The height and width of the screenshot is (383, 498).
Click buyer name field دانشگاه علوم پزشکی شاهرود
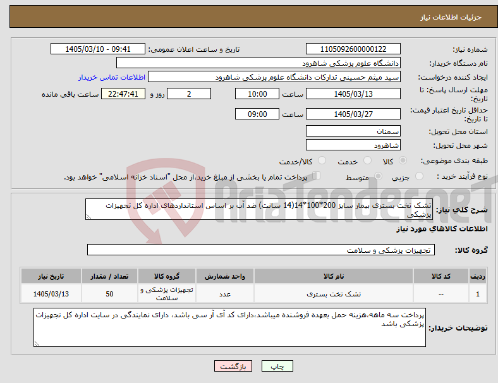(x=258, y=63)
